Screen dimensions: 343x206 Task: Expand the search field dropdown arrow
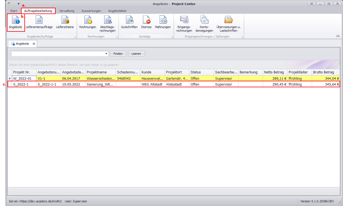point(106,54)
